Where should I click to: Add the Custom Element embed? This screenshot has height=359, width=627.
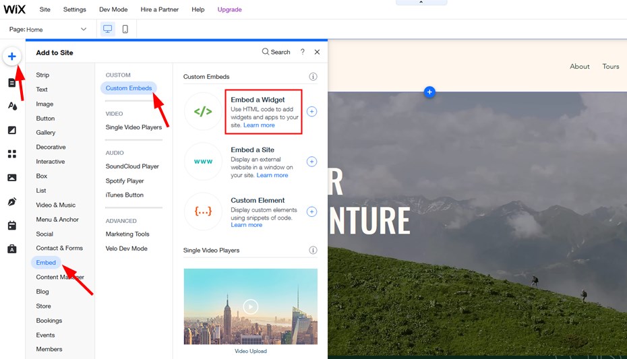tap(311, 211)
